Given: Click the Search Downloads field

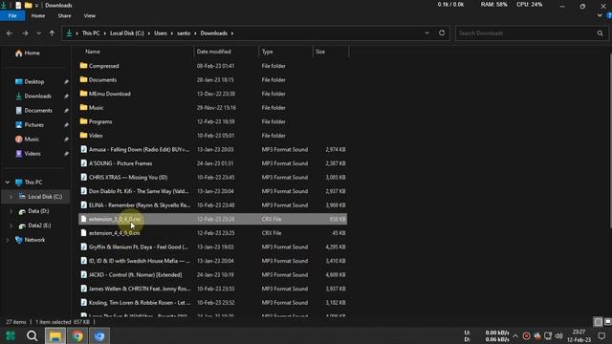Looking at the screenshot, I should [526, 33].
